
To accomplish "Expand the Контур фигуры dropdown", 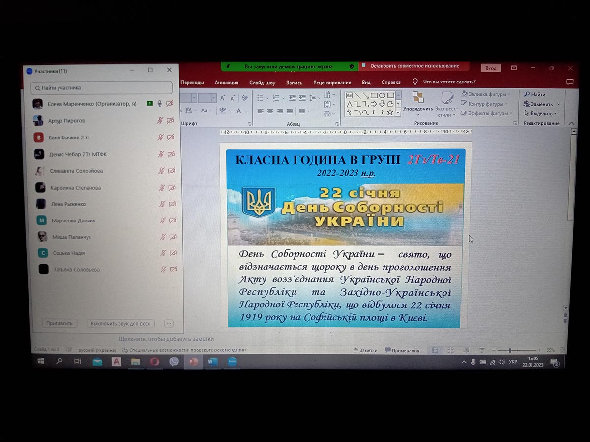I will coord(506,104).
